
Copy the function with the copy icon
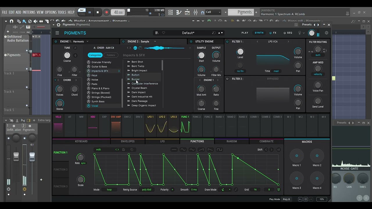132,149
